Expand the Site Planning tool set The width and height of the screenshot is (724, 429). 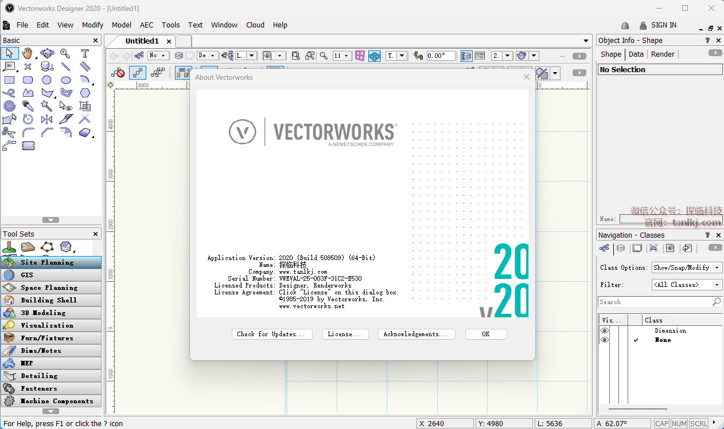click(x=51, y=262)
